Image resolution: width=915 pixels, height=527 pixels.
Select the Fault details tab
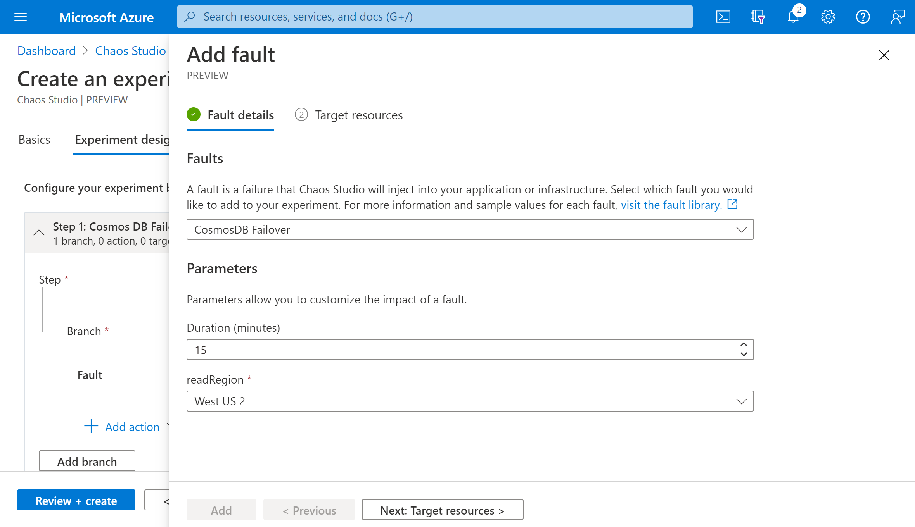pyautogui.click(x=241, y=114)
